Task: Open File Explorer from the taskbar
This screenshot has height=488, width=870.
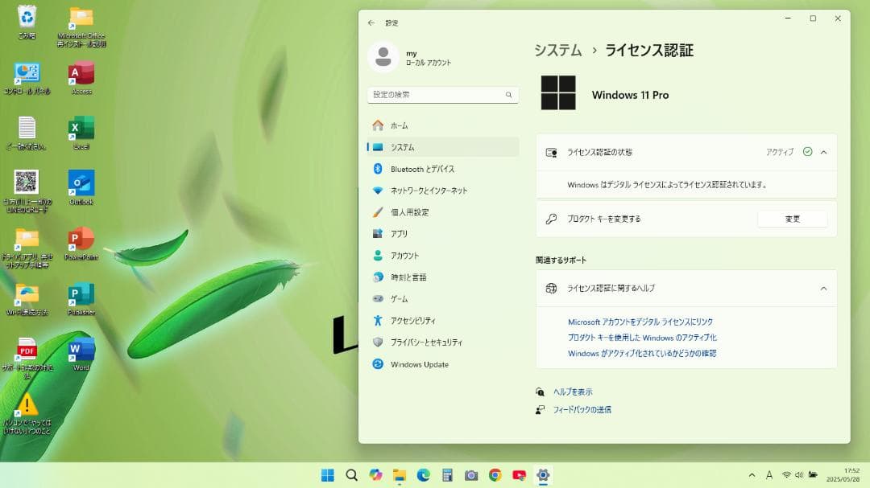Action: click(400, 475)
